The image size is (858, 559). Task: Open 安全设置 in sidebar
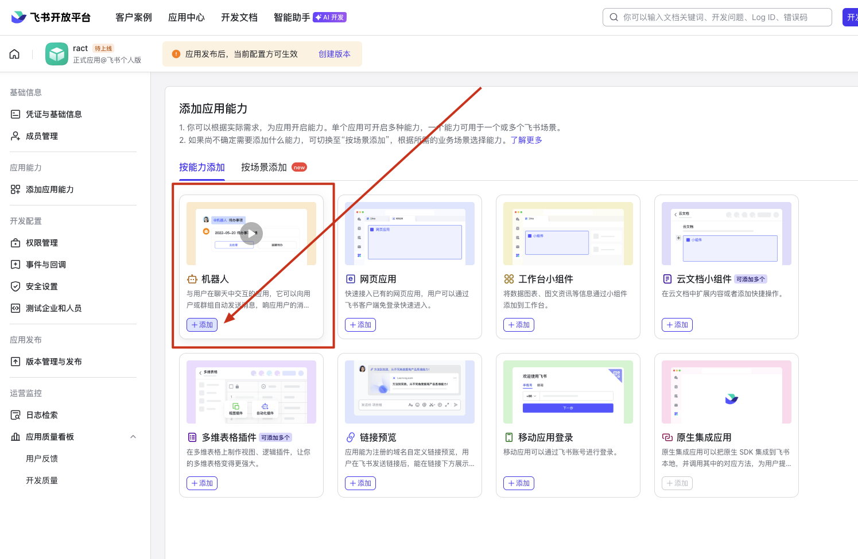click(41, 286)
